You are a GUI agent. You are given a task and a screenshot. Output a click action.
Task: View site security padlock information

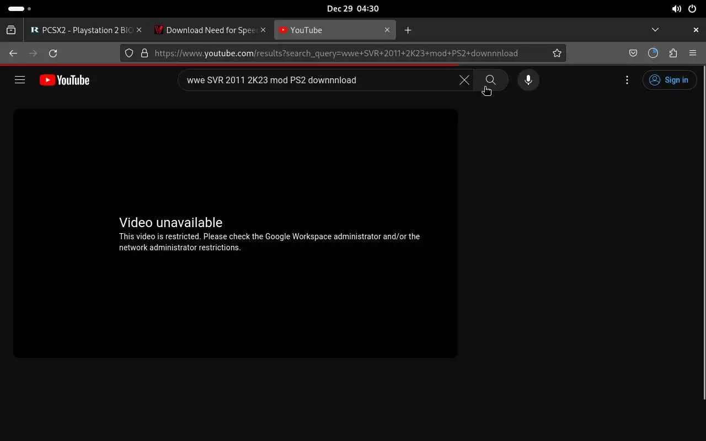point(145,53)
